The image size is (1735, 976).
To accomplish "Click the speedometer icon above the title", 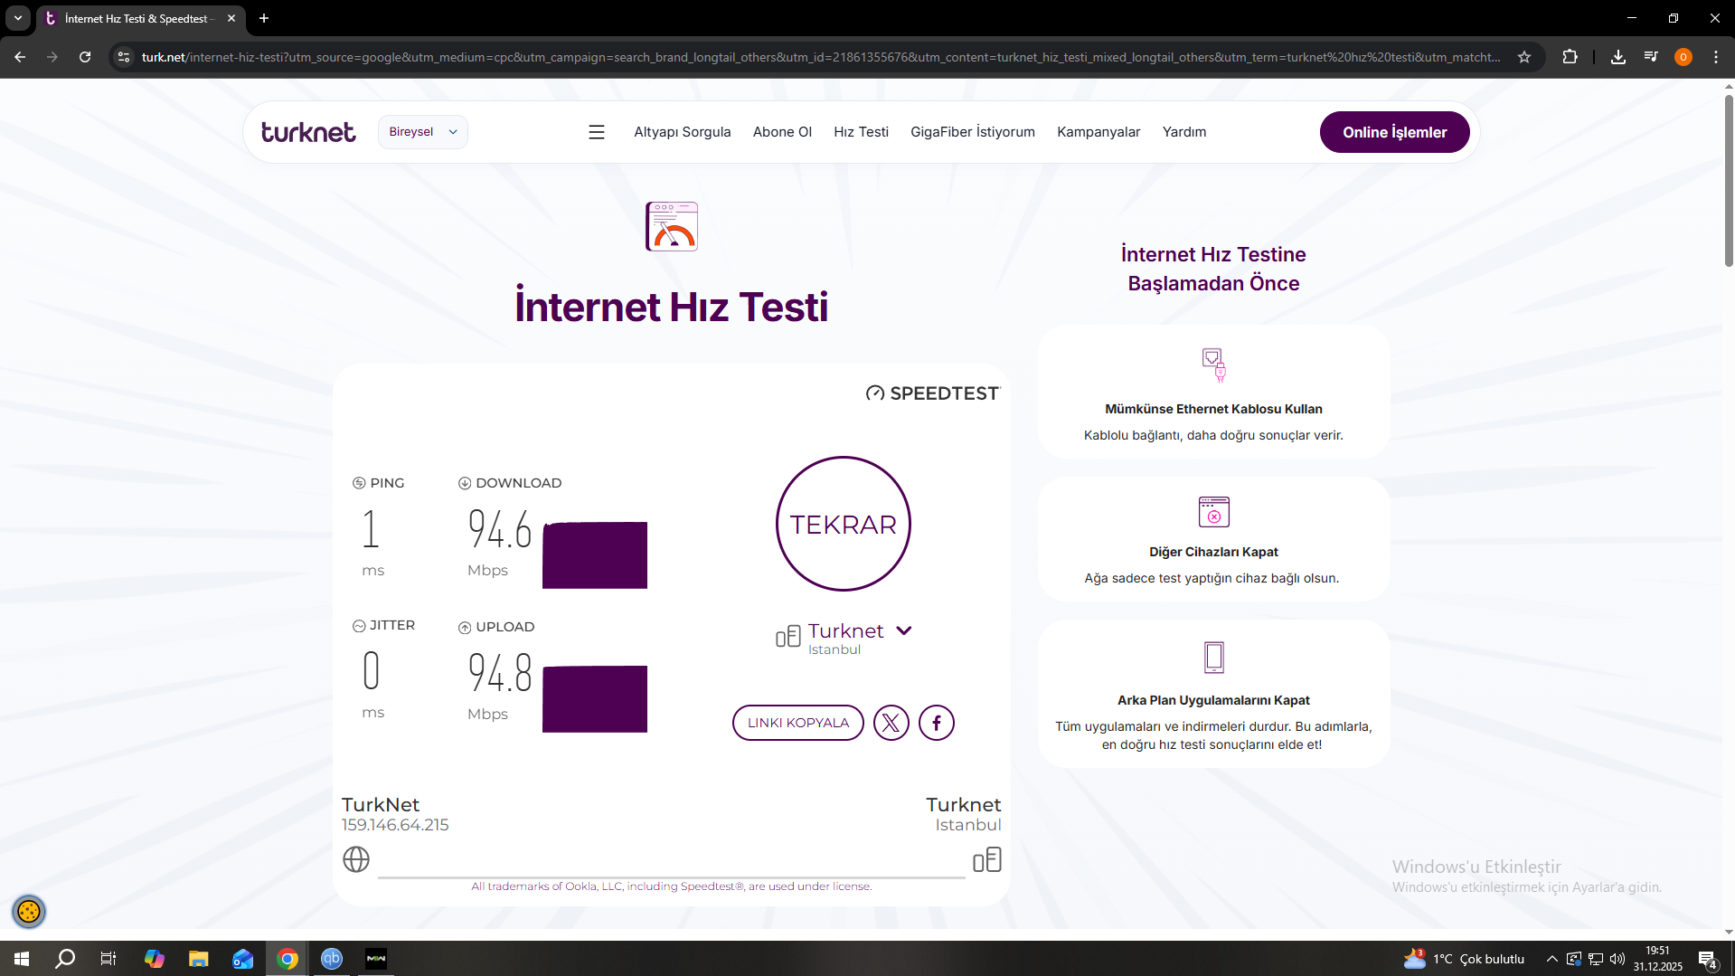I will pos(672,226).
